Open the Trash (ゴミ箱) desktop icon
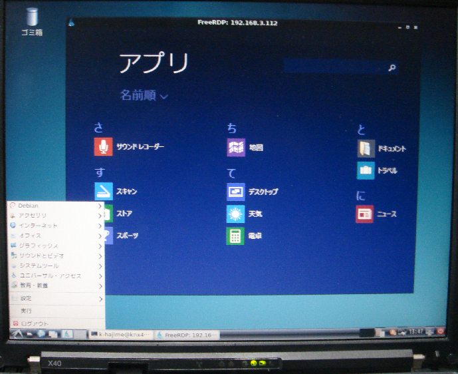The height and width of the screenshot is (374, 458). tap(32, 22)
